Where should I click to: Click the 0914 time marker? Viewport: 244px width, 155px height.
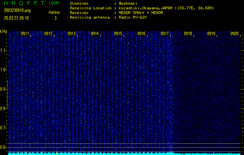pyautogui.click(x=95, y=34)
